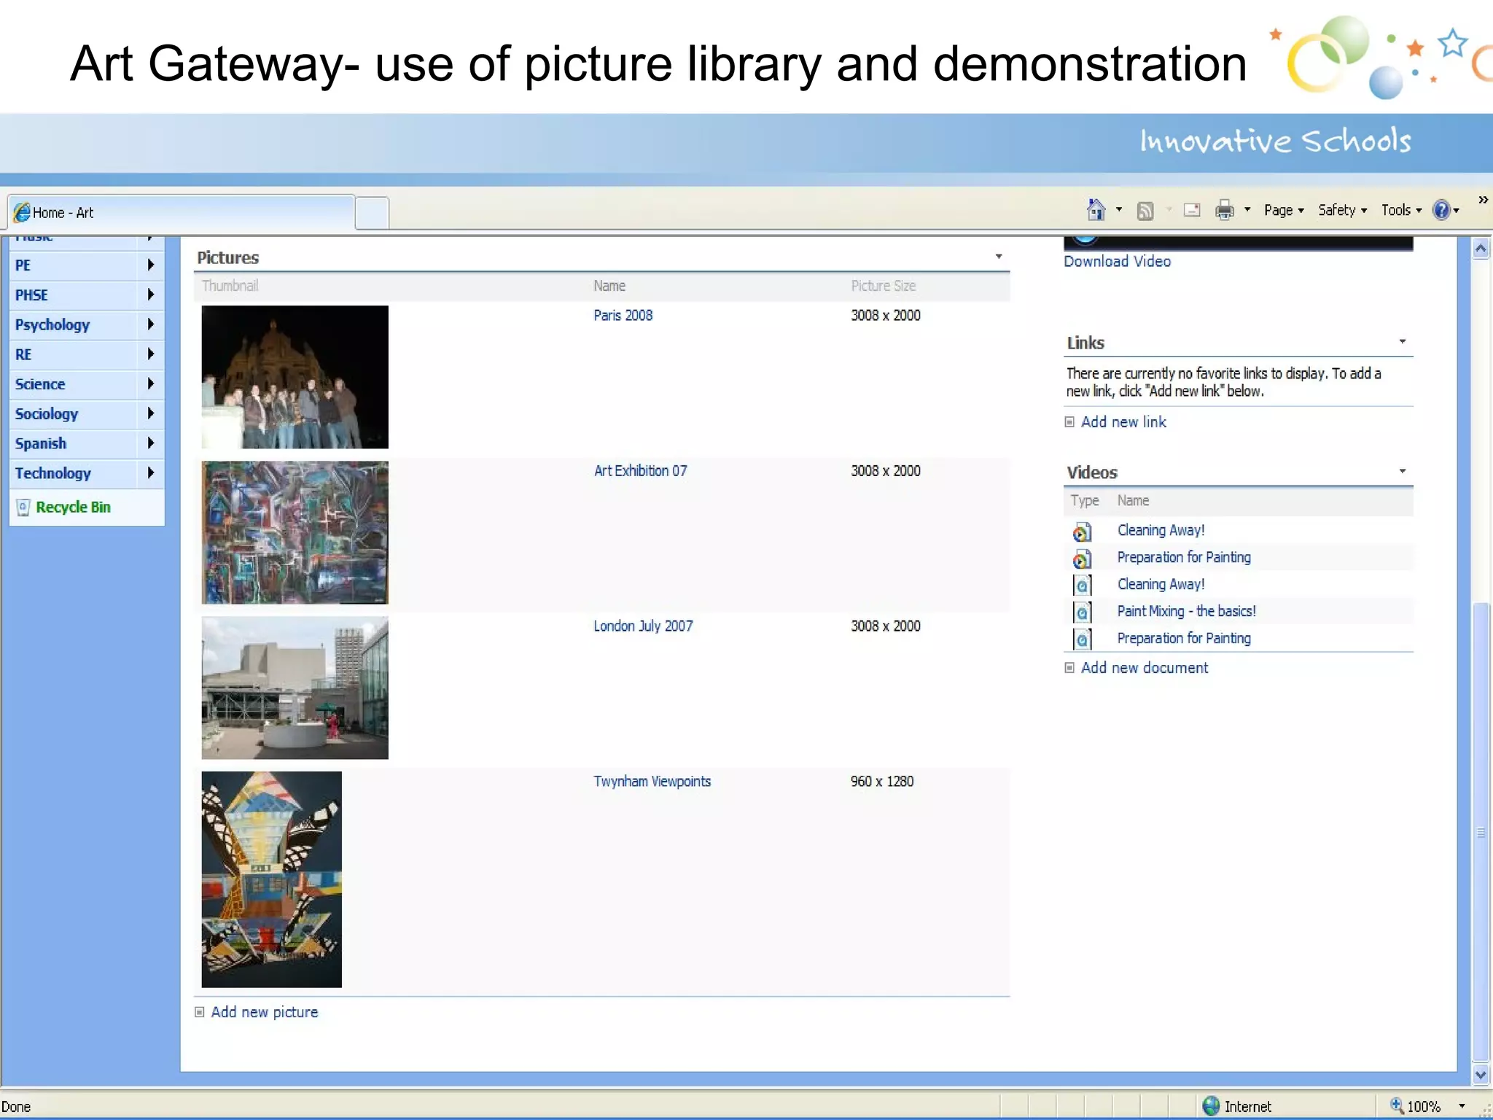Viewport: 1493px width, 1120px height.
Task: Open the Paint Mixing - the basics! video
Action: [x=1187, y=612]
